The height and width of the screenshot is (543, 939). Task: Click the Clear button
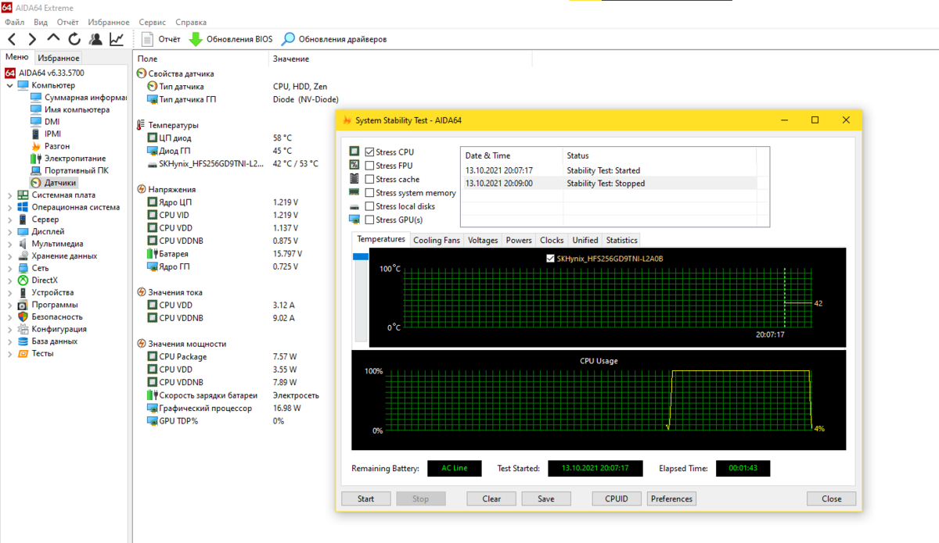[x=491, y=498]
